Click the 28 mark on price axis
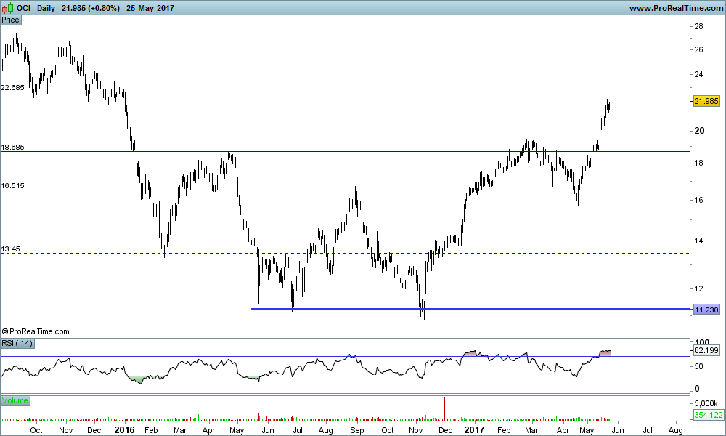This screenshot has height=436, width=726. tap(698, 26)
